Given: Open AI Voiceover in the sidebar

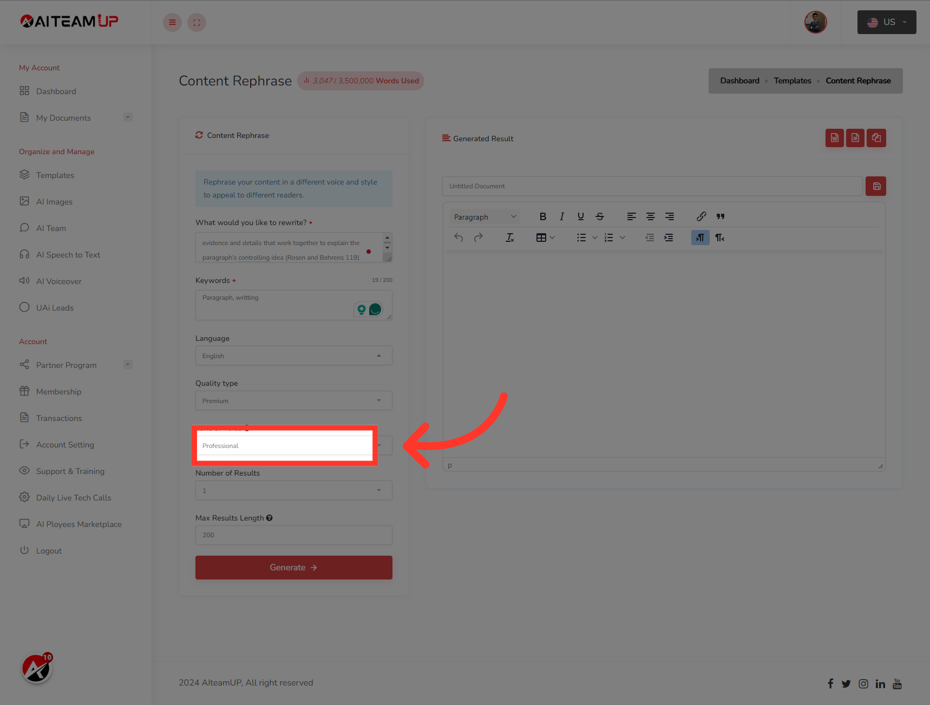Looking at the screenshot, I should click(59, 281).
